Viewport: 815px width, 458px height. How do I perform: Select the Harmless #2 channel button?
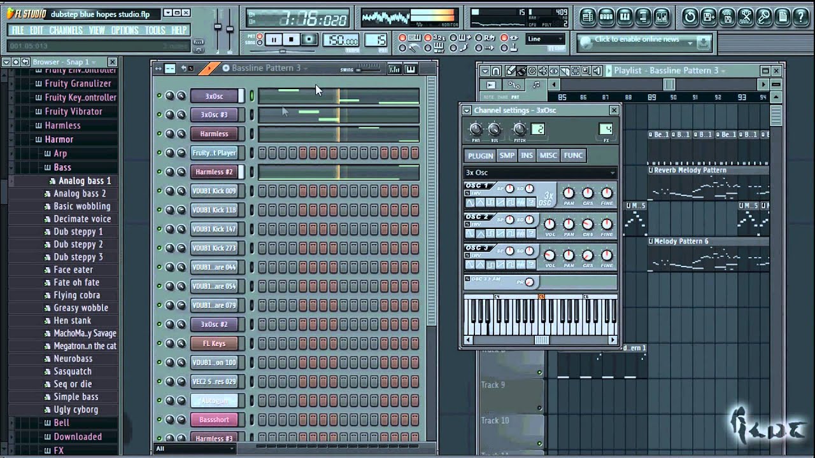[x=214, y=172]
